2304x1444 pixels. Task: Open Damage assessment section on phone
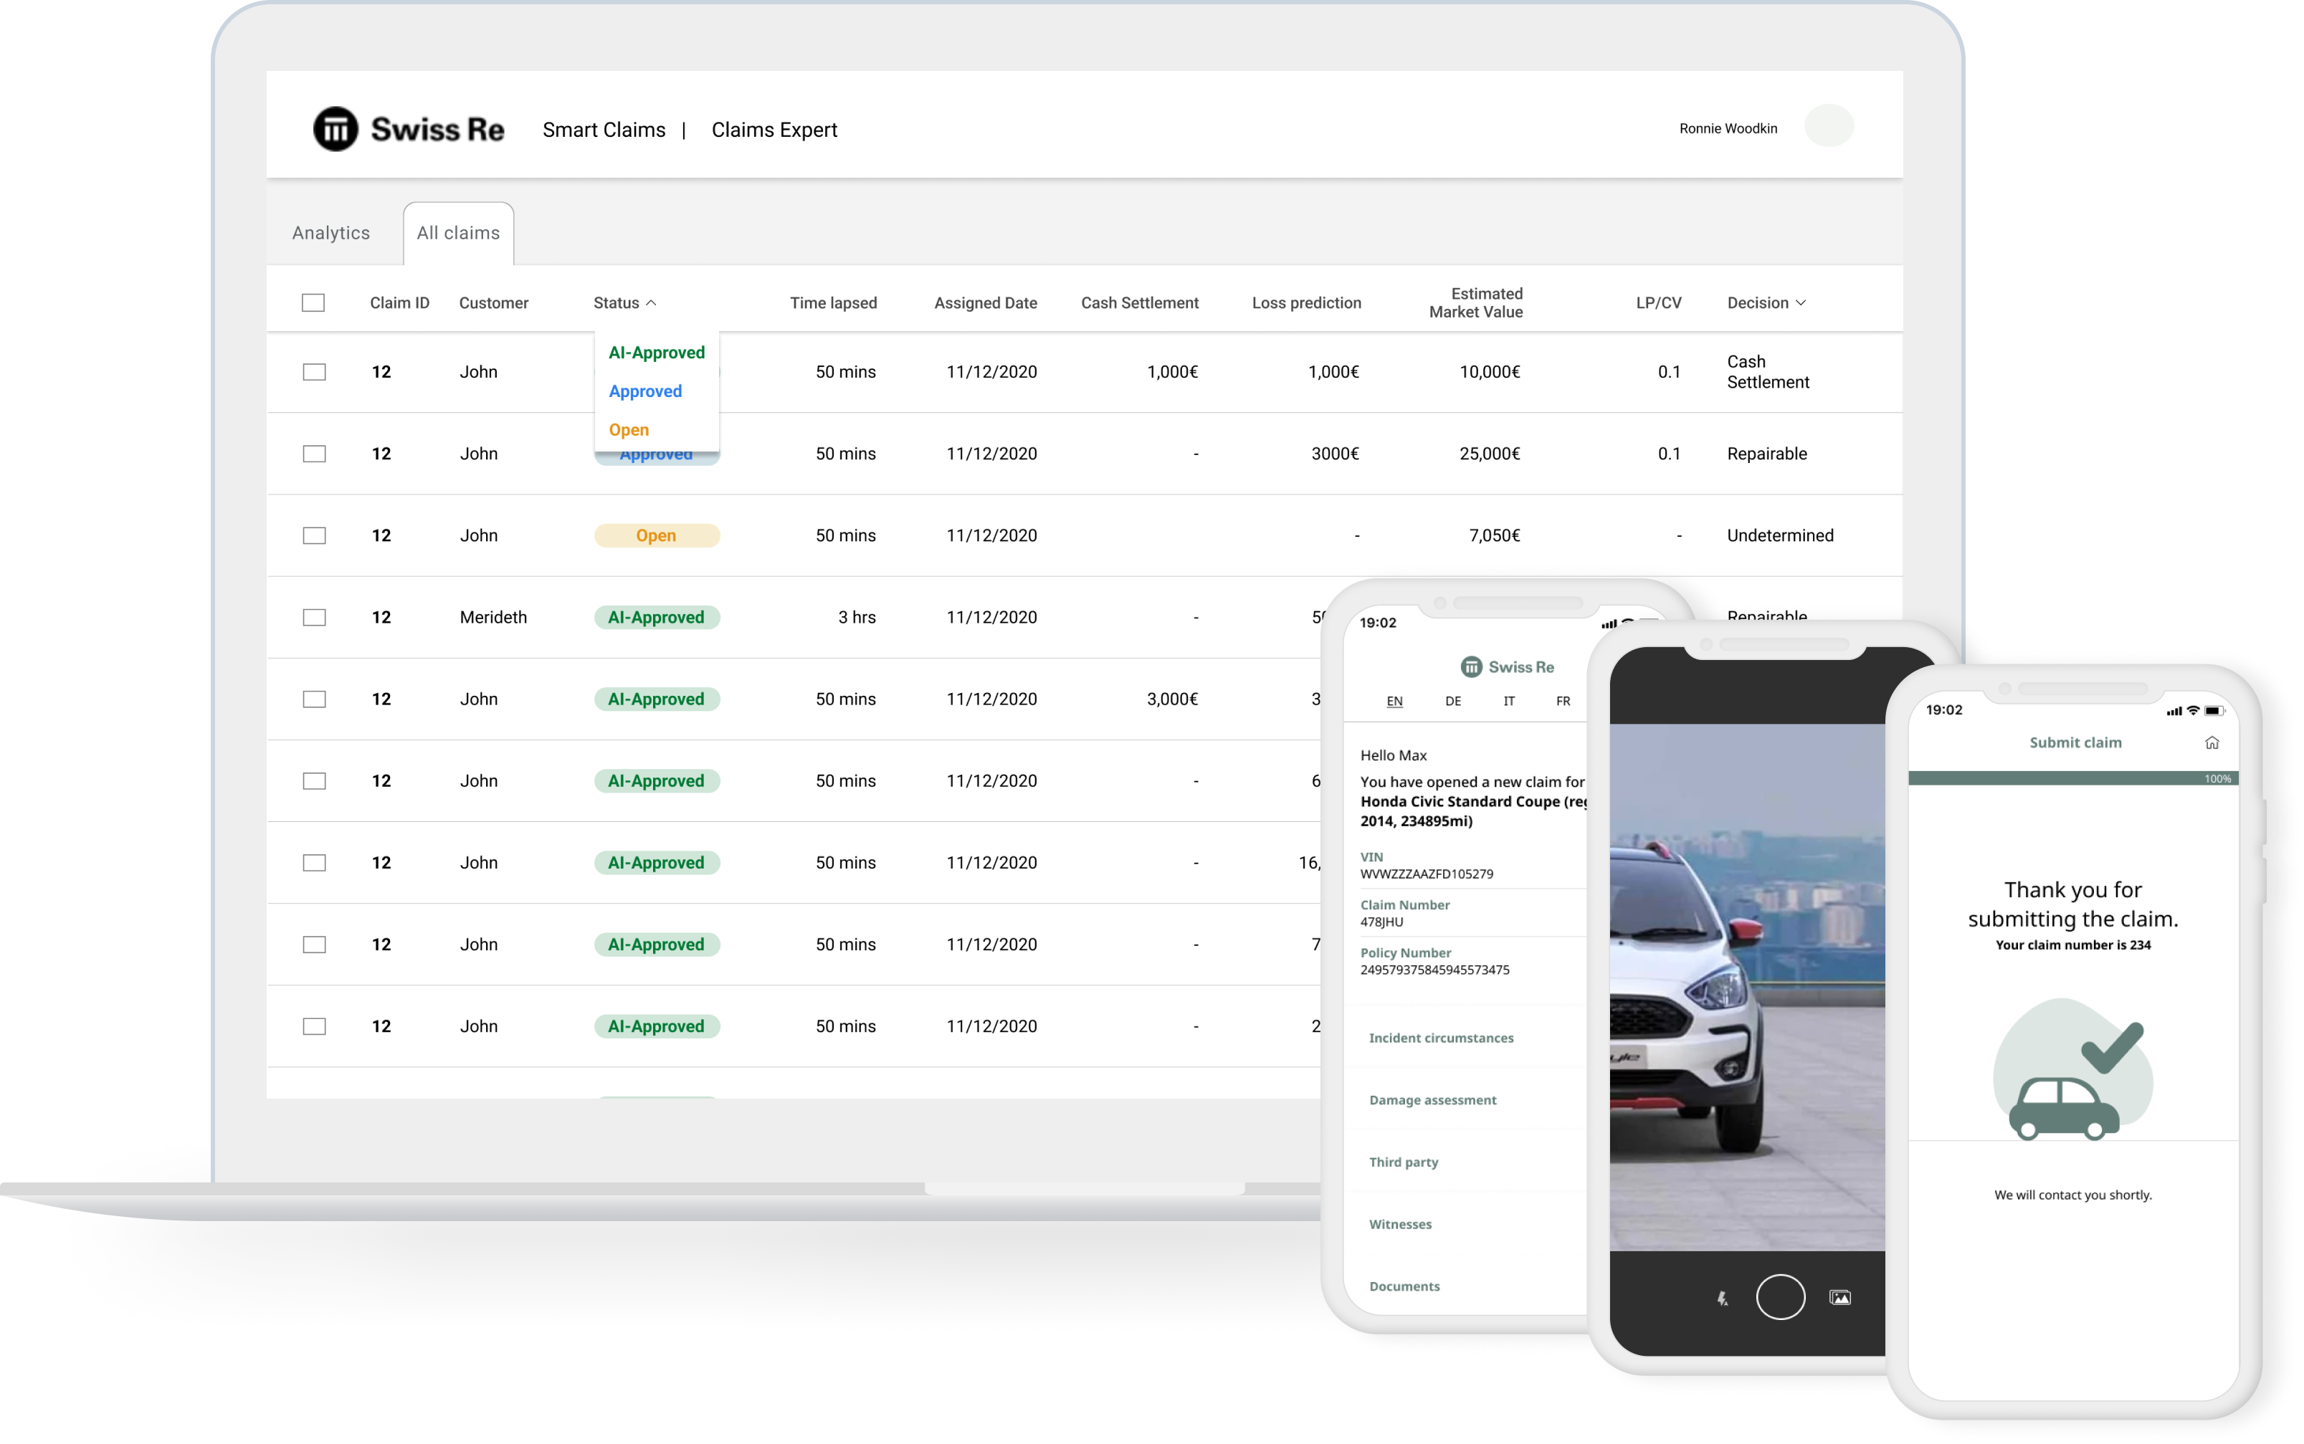[1432, 1100]
